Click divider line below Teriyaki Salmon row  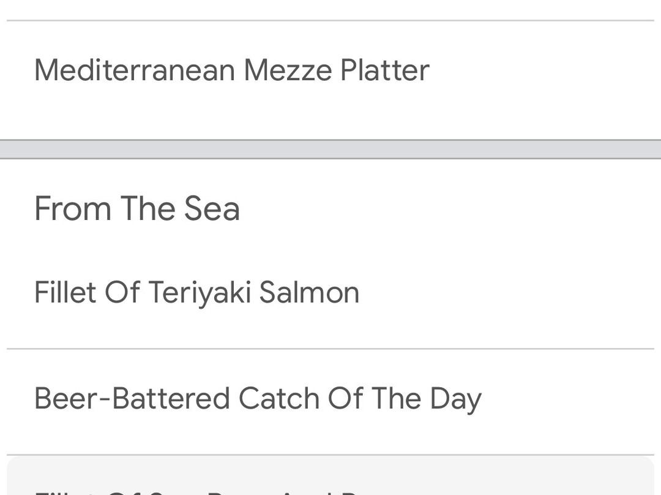[x=330, y=349]
